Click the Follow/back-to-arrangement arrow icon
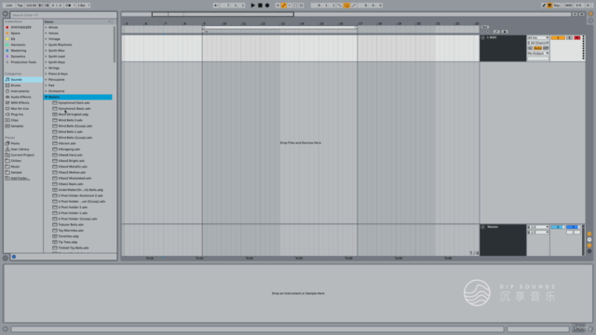Viewport: 596px width, 335px height. [216, 6]
